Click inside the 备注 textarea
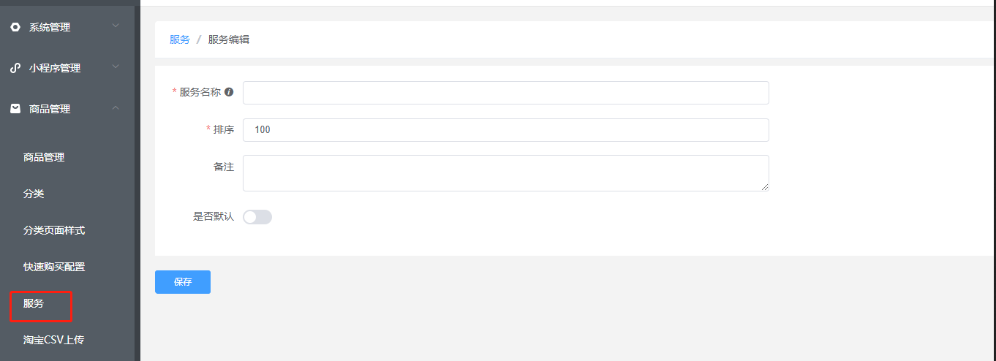 (506, 173)
